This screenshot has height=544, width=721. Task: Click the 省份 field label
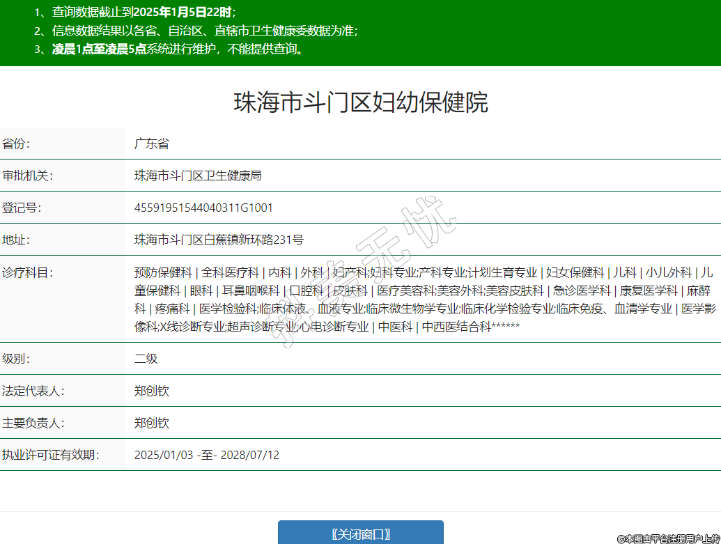[x=17, y=144]
